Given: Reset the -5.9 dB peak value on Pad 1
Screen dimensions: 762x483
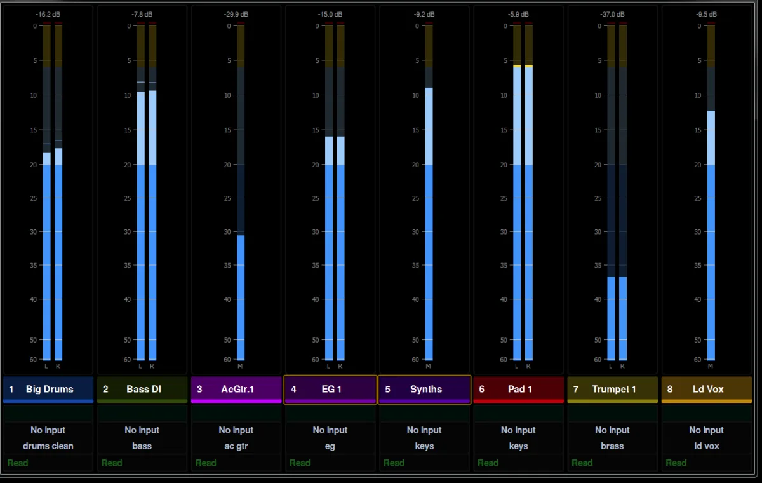Looking at the screenshot, I should (x=519, y=13).
